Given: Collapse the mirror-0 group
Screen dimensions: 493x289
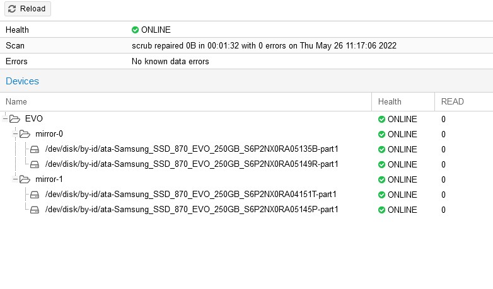Looking at the screenshot, I should [15, 134].
